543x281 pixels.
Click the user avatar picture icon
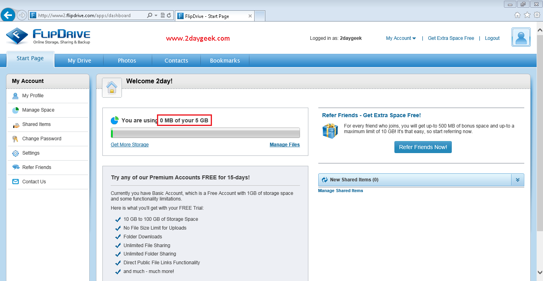click(521, 37)
